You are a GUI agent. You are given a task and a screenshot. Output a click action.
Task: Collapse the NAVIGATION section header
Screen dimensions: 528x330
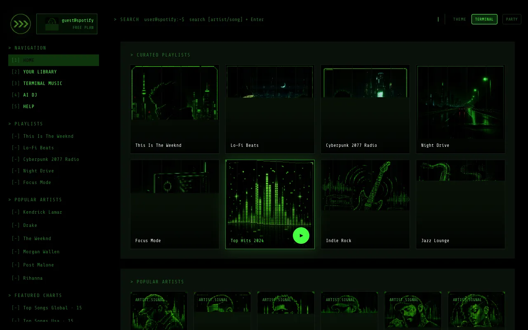tap(27, 48)
